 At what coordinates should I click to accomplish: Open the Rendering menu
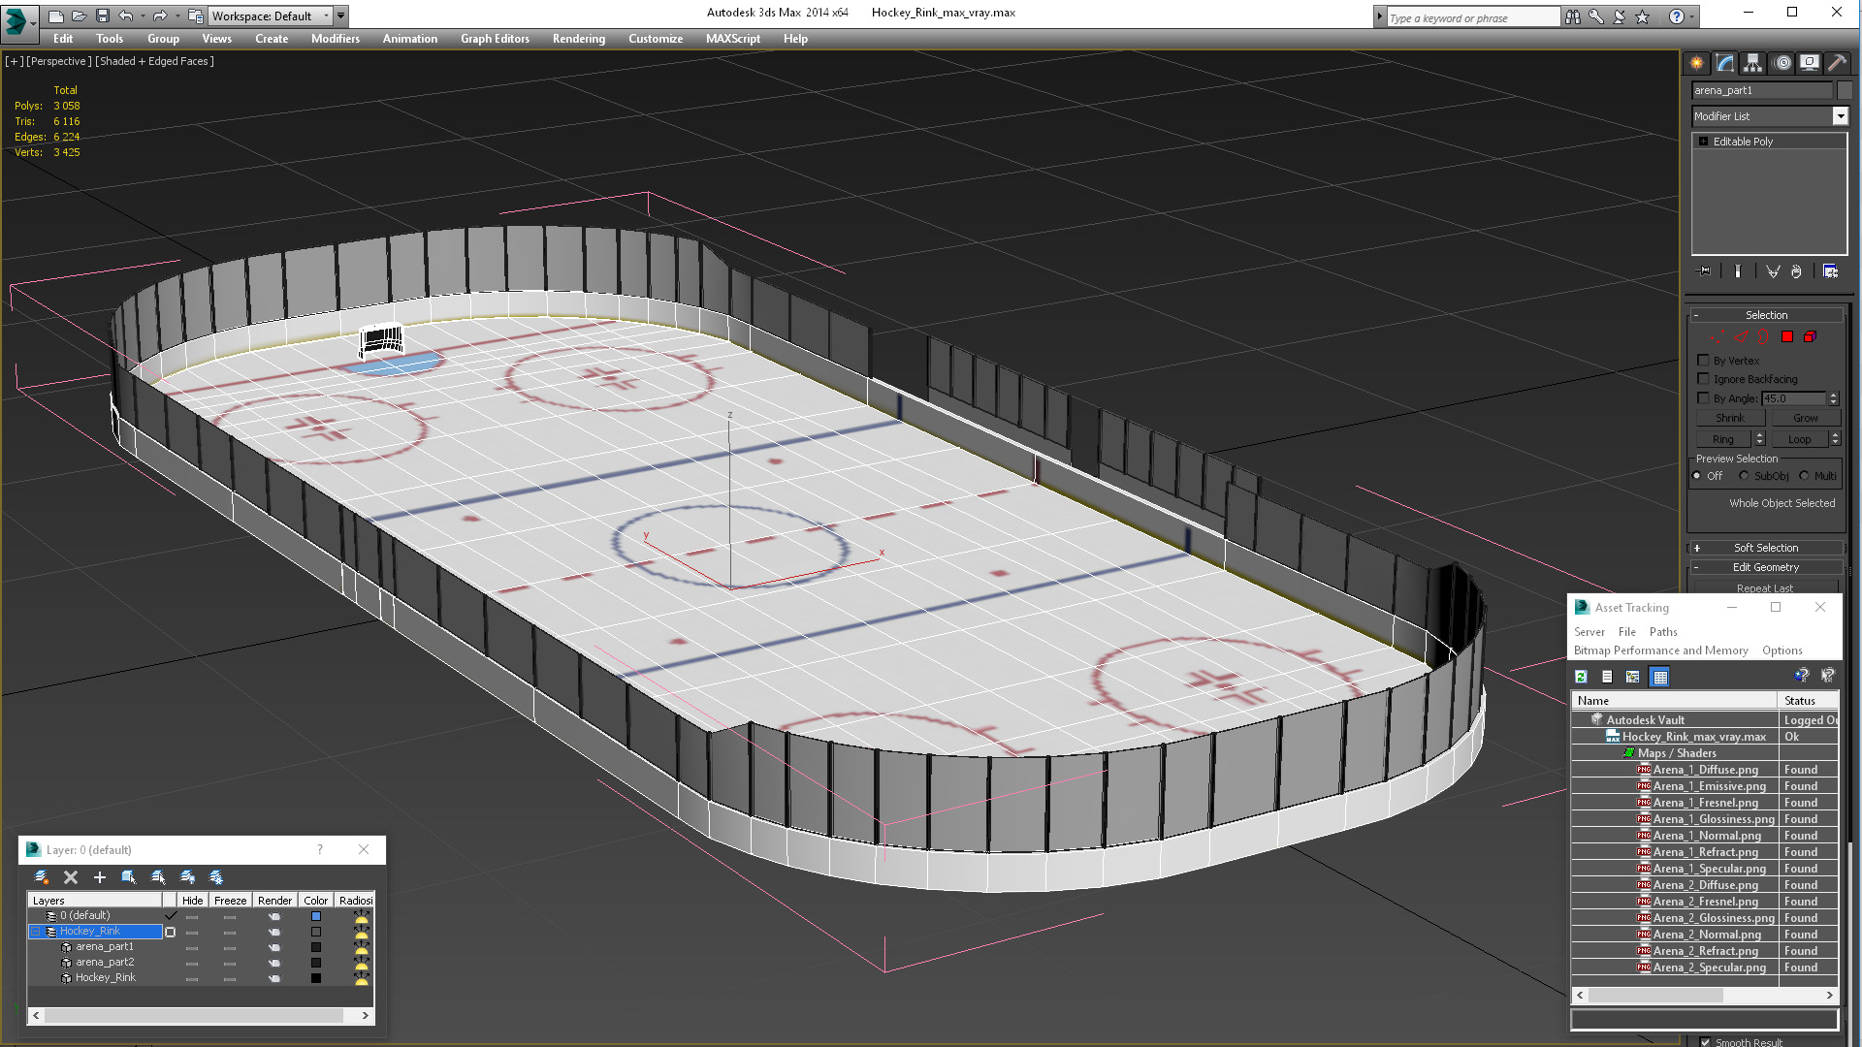578,39
